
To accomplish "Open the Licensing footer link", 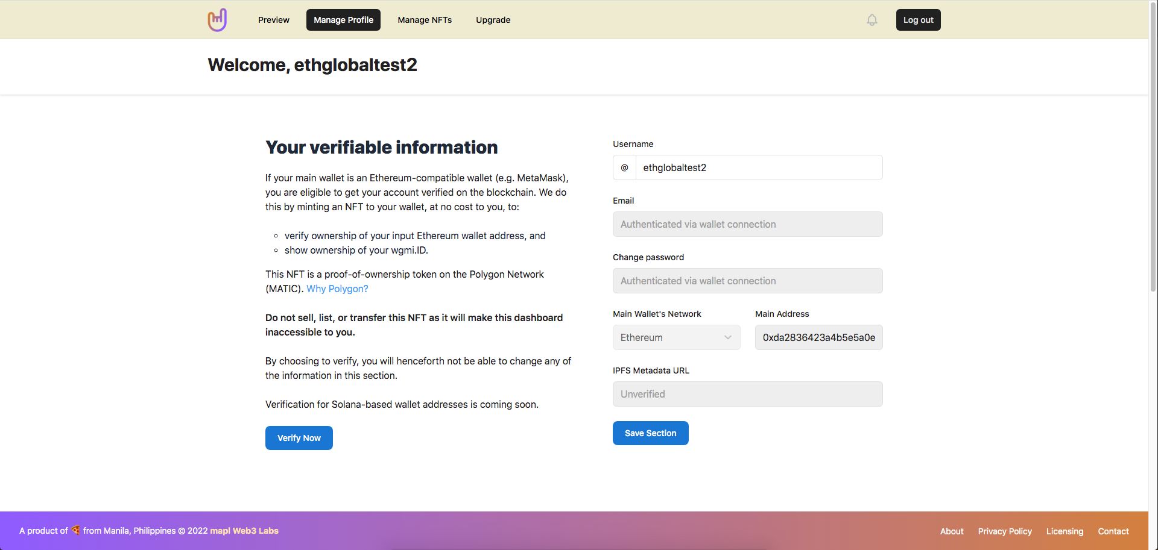I will pos(1065,531).
